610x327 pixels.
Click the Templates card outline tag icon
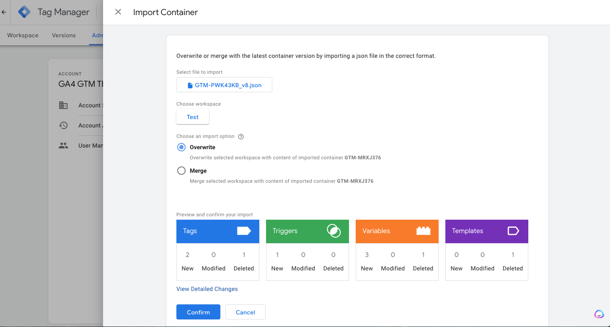(x=513, y=231)
